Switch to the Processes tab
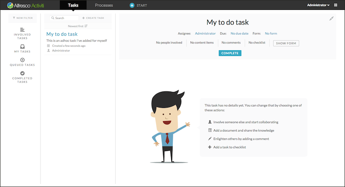345x187 pixels. (x=104, y=5)
